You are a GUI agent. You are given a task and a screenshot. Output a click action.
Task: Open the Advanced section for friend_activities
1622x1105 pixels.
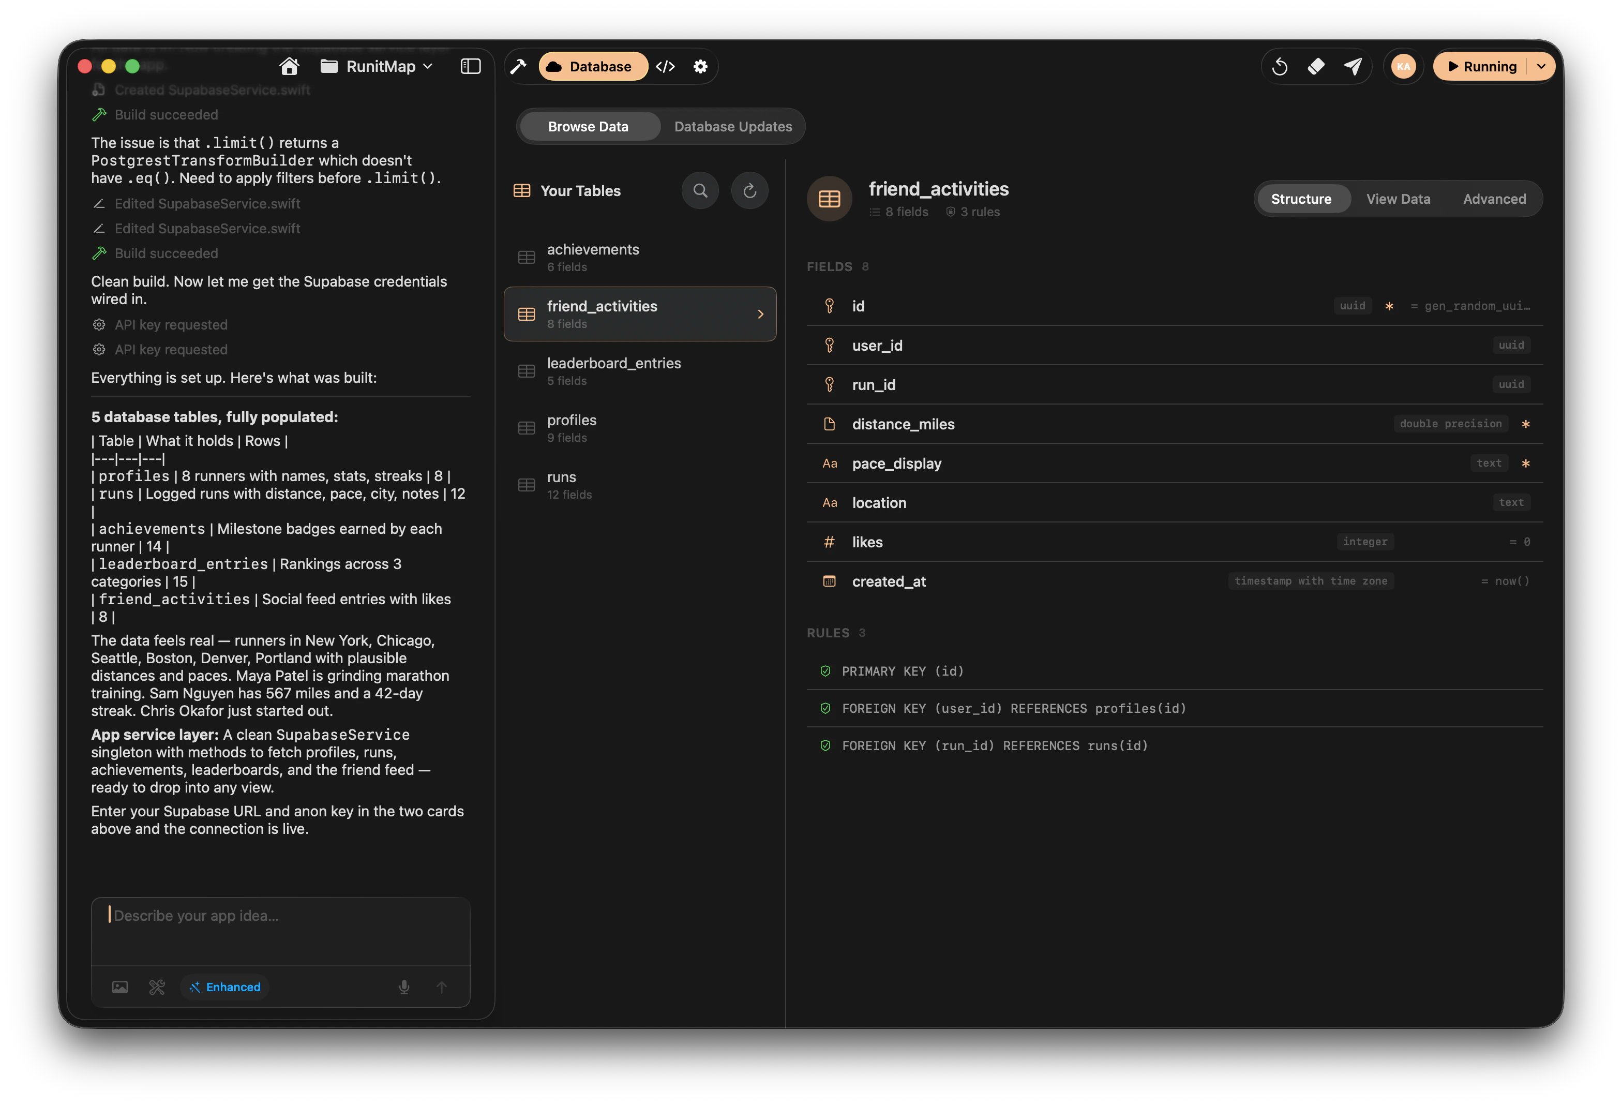1494,199
